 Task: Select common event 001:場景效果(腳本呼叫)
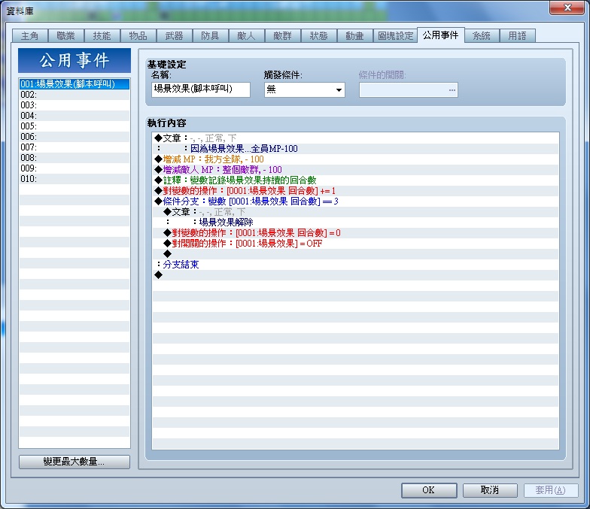coord(74,84)
